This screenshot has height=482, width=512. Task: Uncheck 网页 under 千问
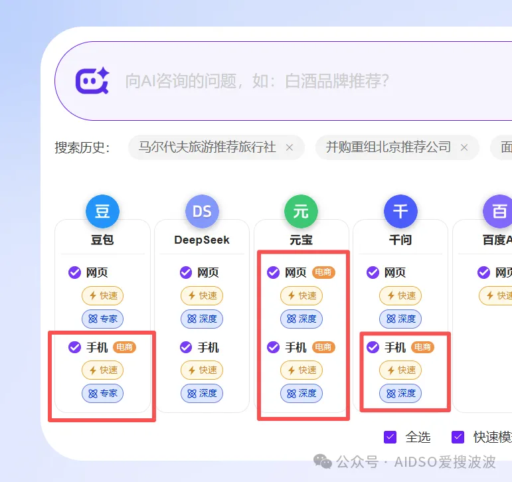[373, 272]
